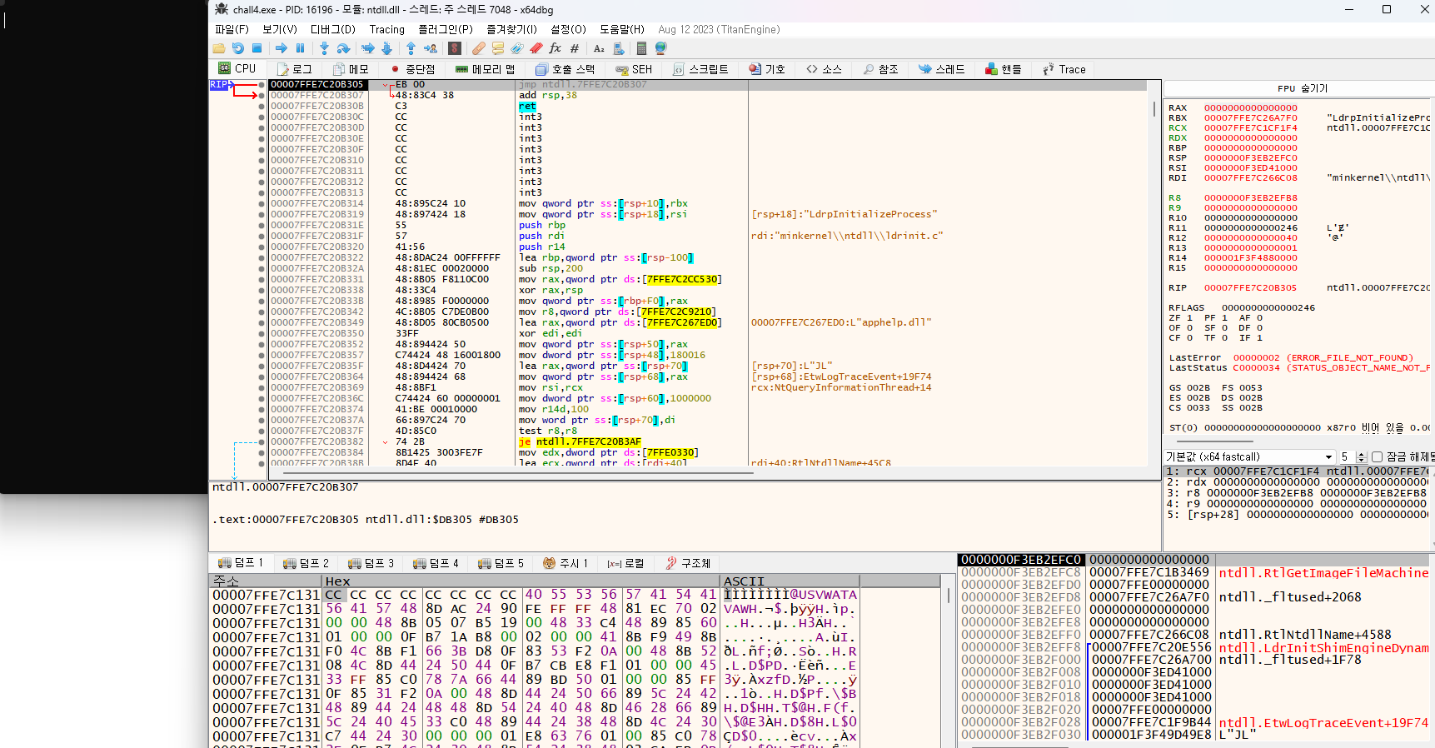Click the Step Into icon
The height and width of the screenshot is (748, 1435).
click(x=324, y=48)
